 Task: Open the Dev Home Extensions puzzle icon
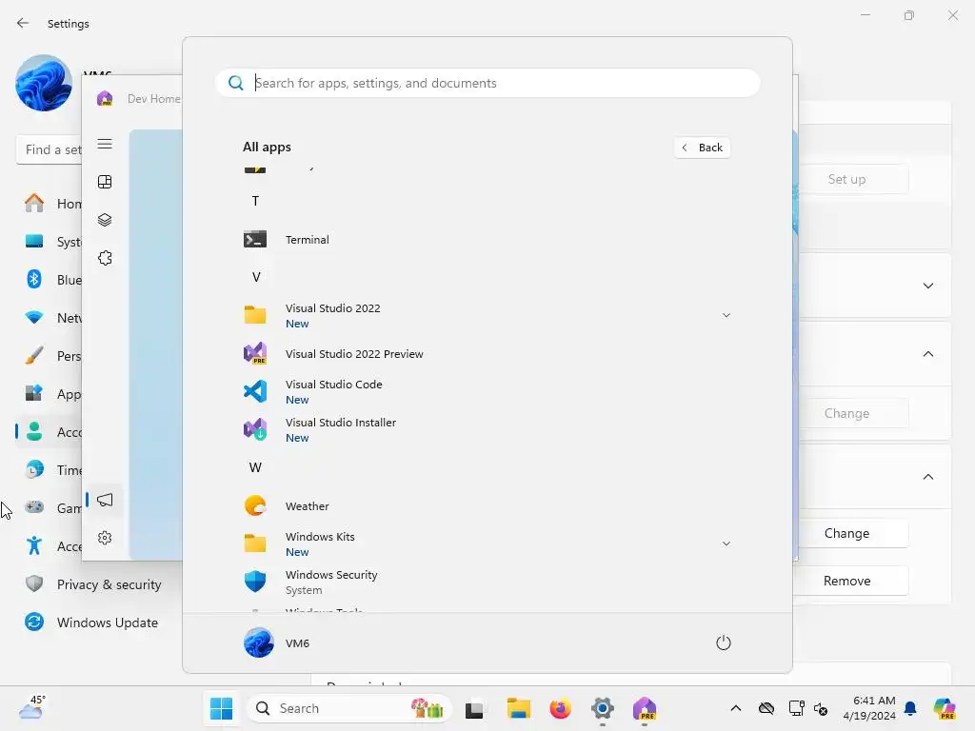click(105, 258)
